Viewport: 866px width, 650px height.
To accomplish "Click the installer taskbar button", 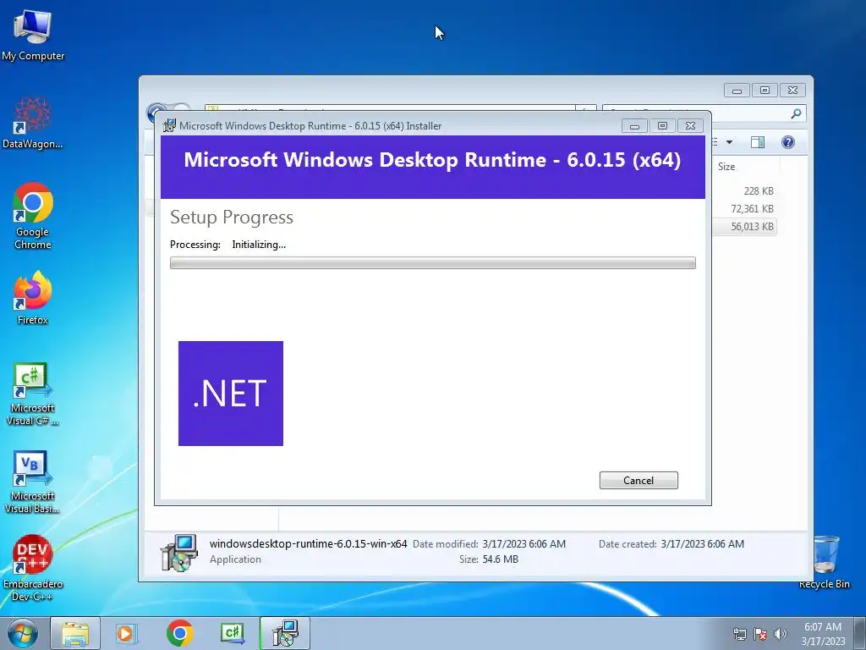I will (x=285, y=633).
